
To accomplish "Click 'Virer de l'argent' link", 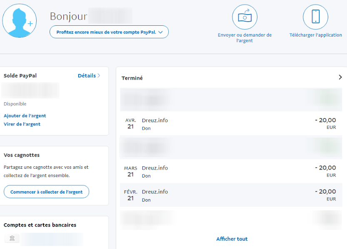I will point(22,124).
